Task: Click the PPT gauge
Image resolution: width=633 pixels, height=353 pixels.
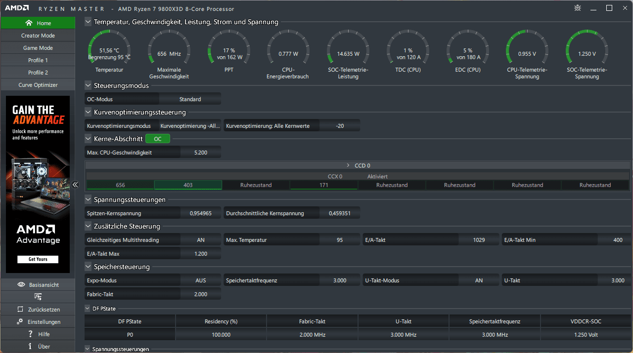Action: [x=229, y=52]
